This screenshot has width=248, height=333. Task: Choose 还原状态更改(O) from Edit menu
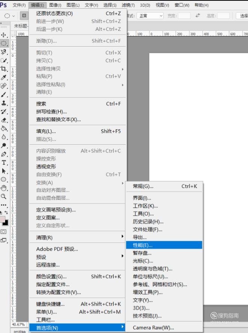(x=77, y=14)
